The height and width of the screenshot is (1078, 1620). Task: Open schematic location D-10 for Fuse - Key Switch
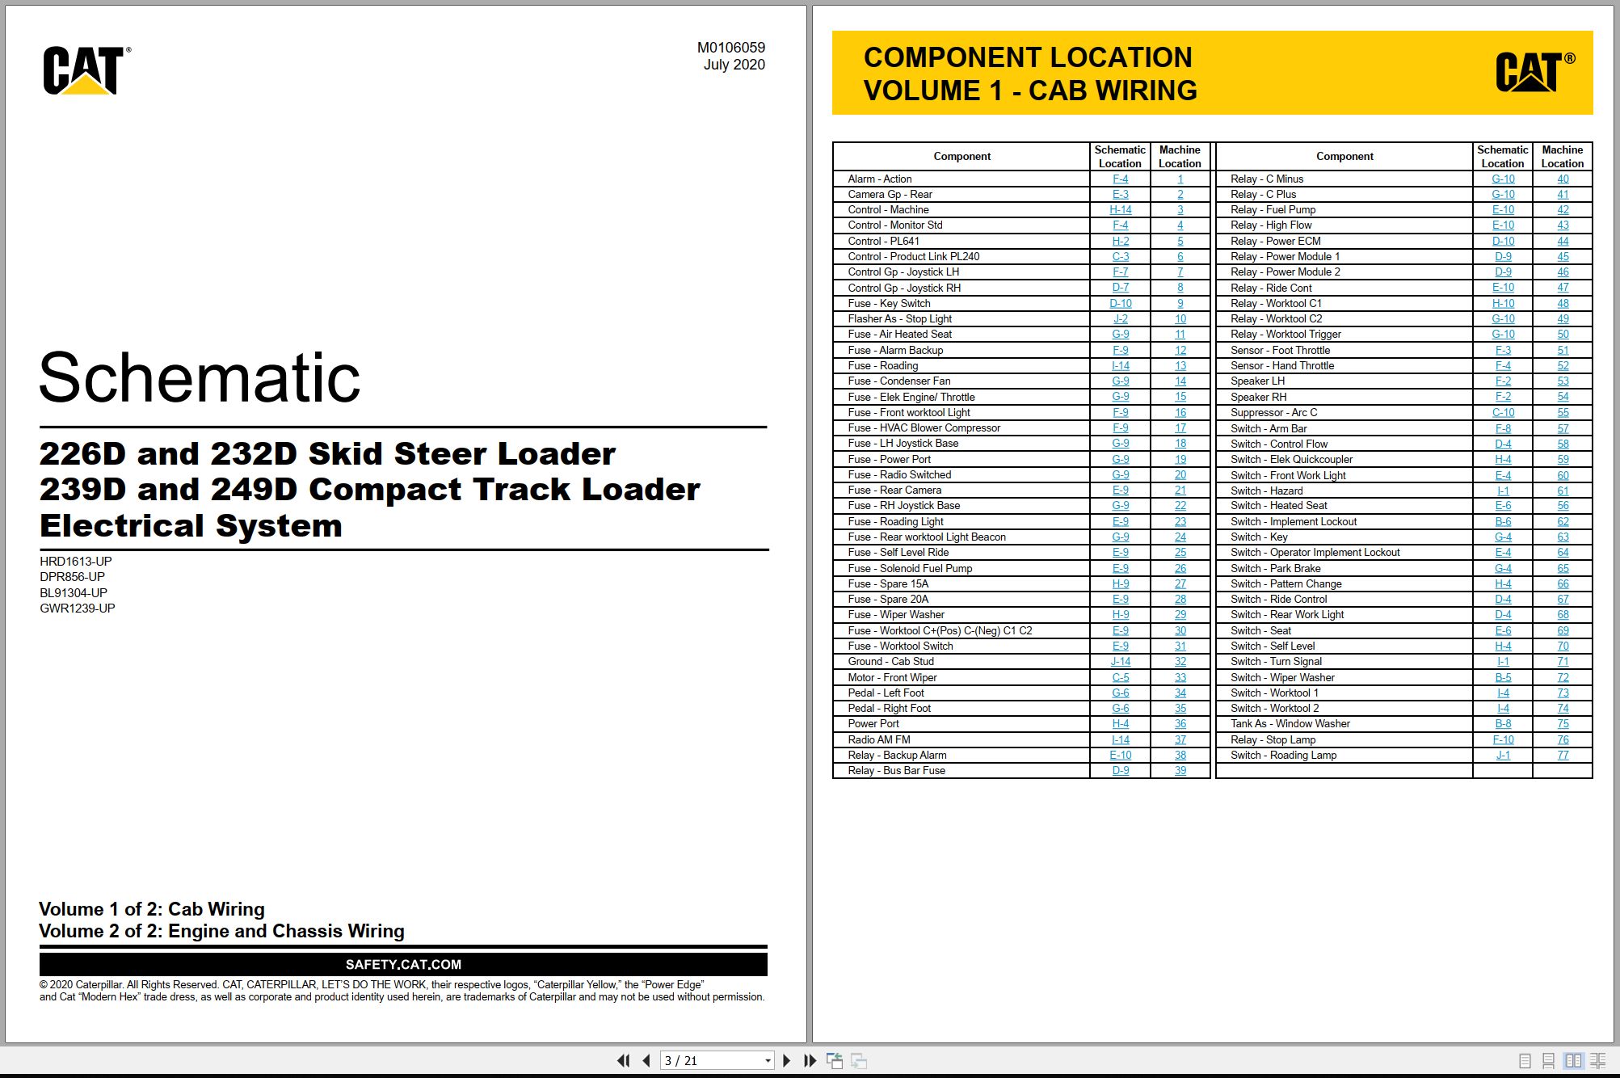point(1120,304)
